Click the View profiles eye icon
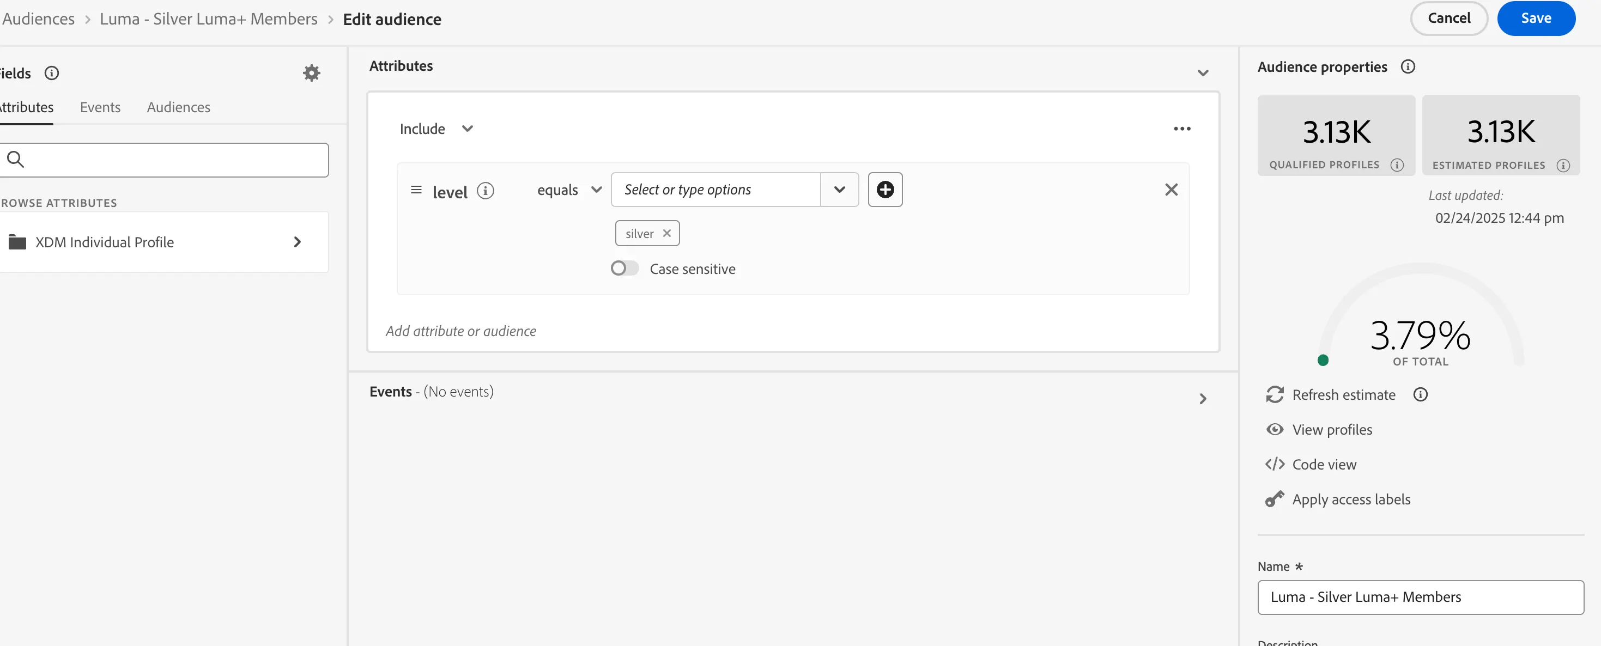The width and height of the screenshot is (1601, 646). (1275, 429)
